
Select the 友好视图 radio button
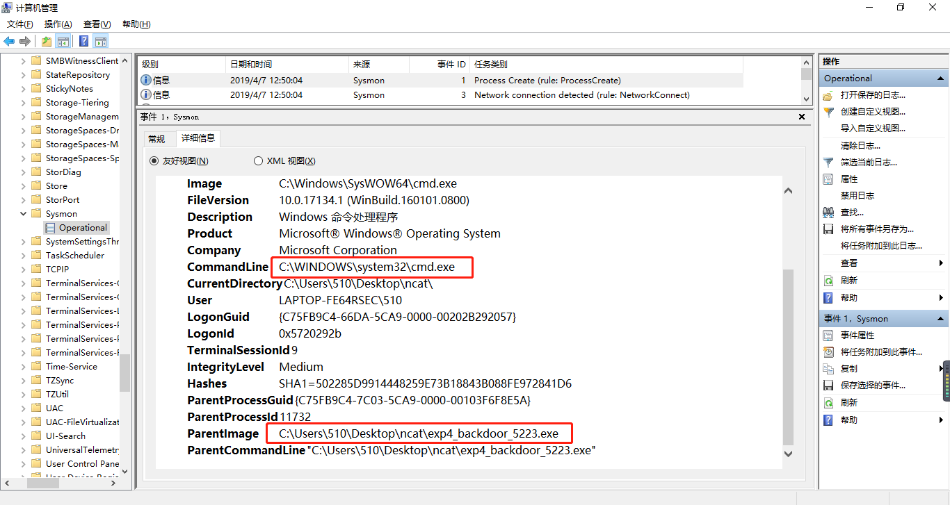point(154,161)
